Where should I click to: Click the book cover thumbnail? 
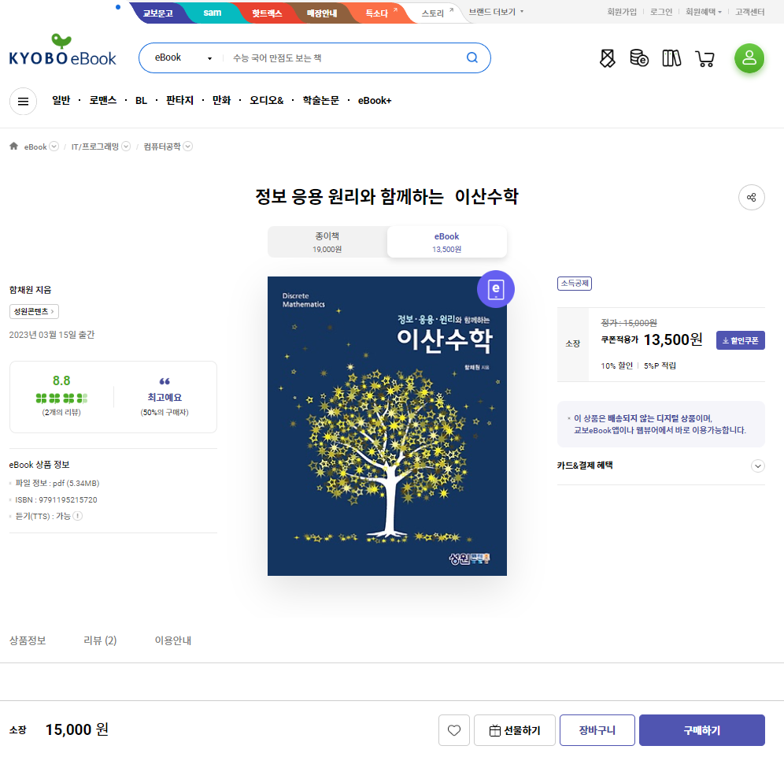click(386, 425)
